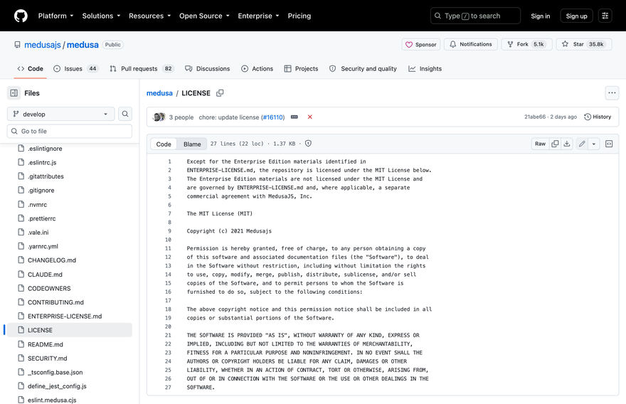Open commit 21abe66
626x404 pixels.
[x=534, y=117]
